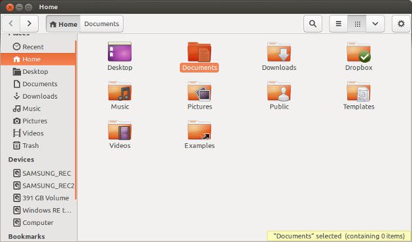Screen dimensions: 412x242
Task: Open the Windows RE device in sidebar
Action: [x=38, y=211]
